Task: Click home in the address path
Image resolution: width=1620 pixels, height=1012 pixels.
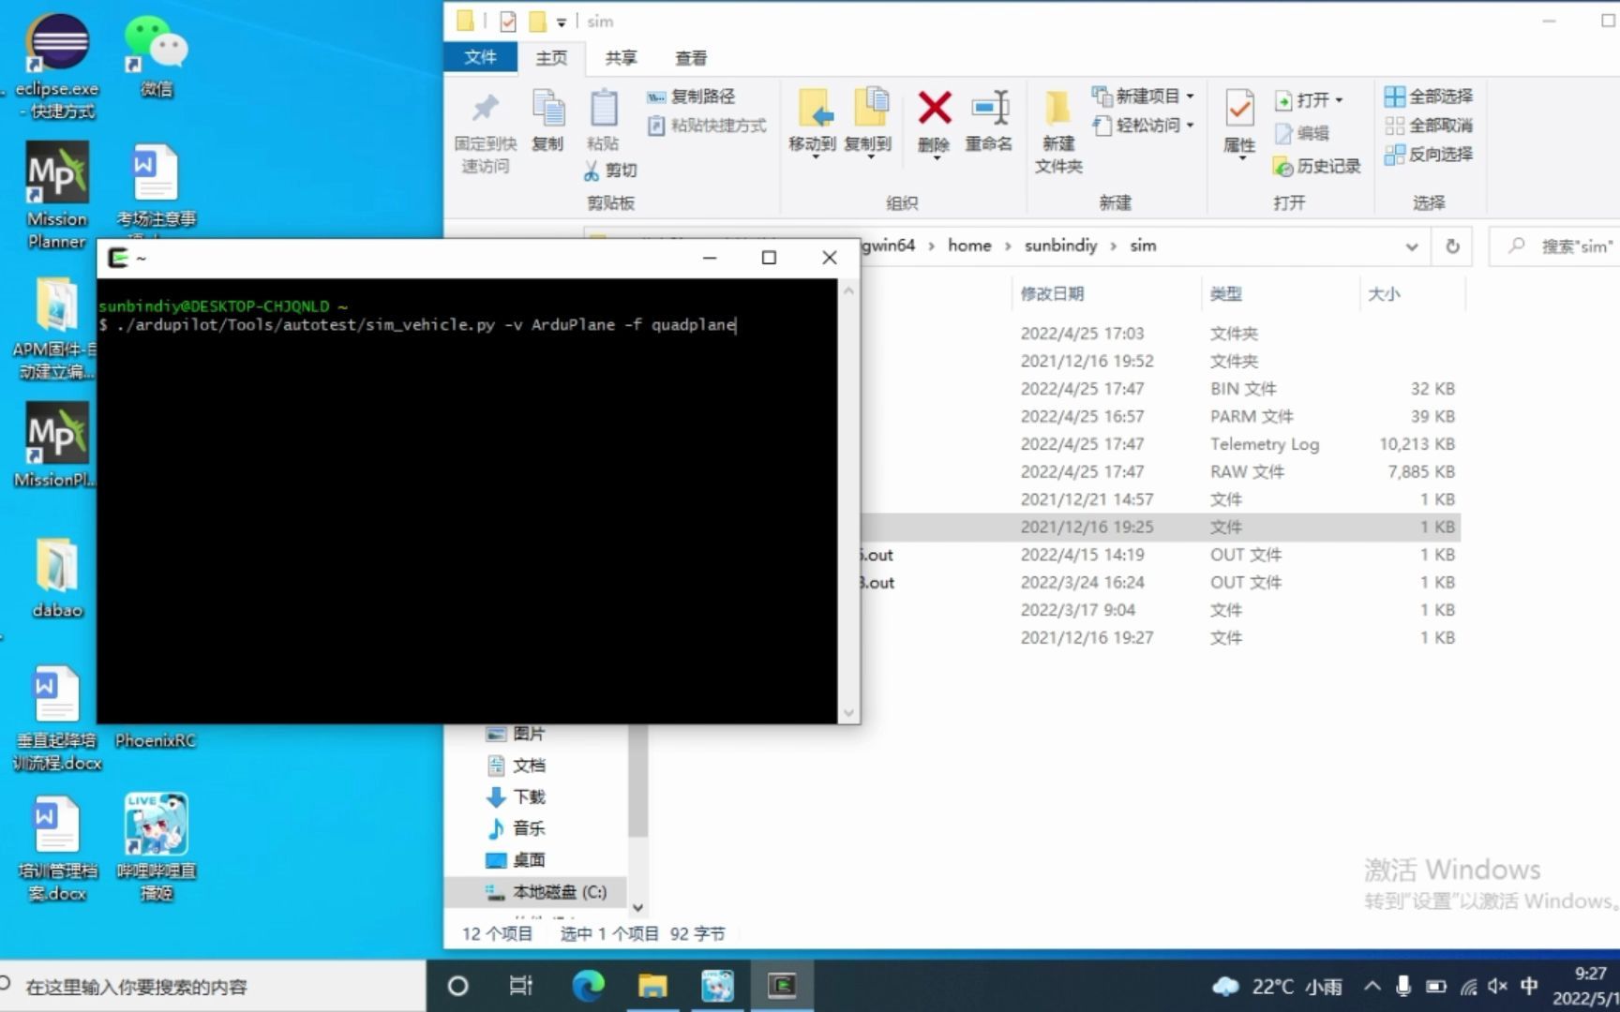Action: (969, 246)
